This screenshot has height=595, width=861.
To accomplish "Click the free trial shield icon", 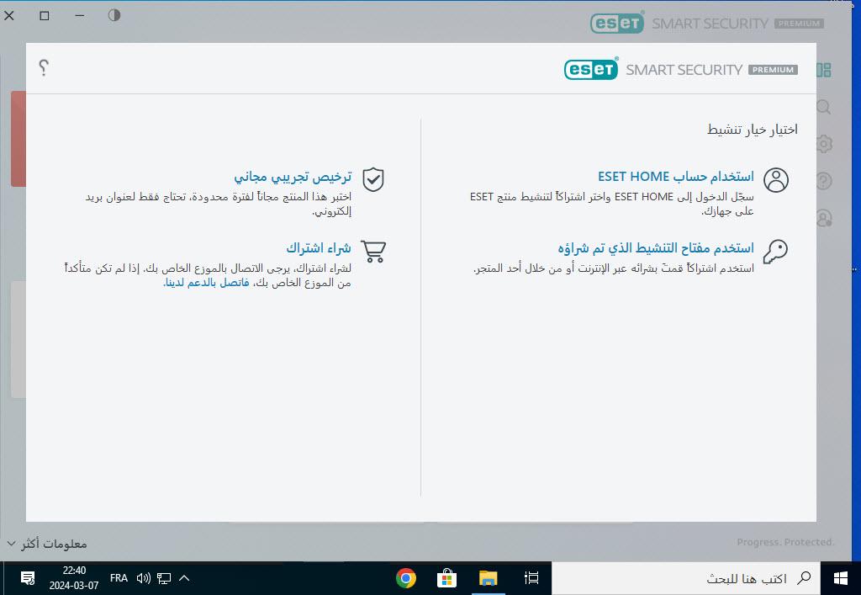I will point(373,179).
